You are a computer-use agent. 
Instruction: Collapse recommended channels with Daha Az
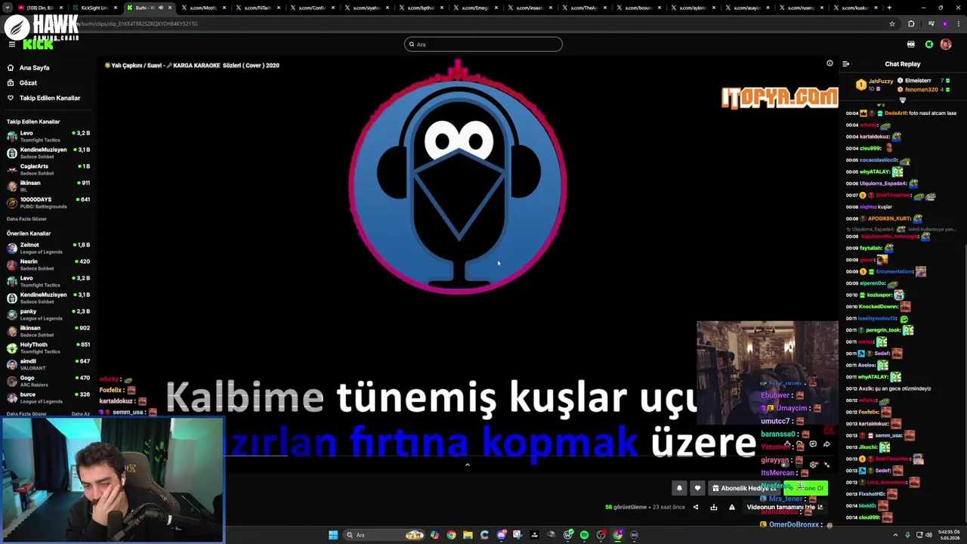80,414
